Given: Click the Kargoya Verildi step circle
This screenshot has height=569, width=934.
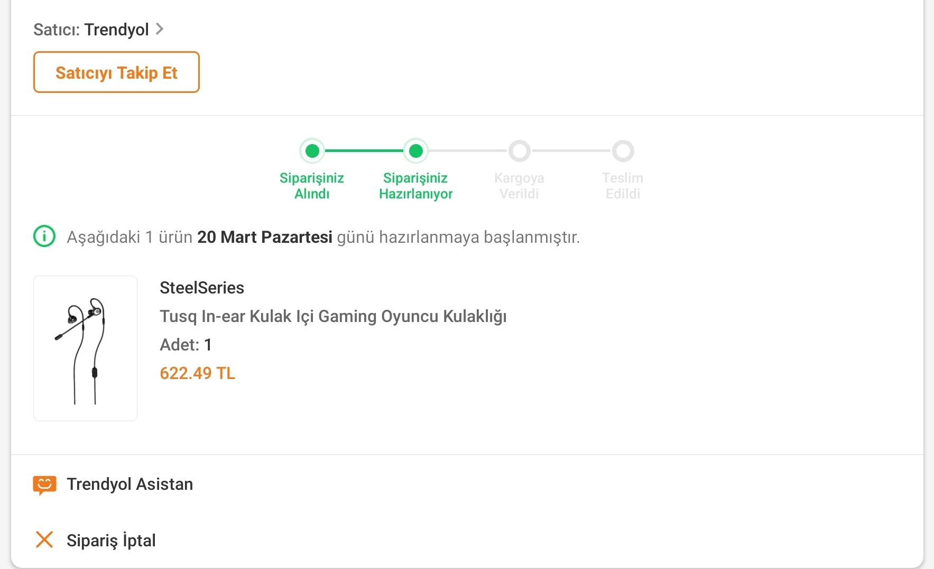Looking at the screenshot, I should pyautogui.click(x=520, y=151).
